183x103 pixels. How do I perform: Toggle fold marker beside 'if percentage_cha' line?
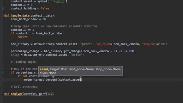point(3,73)
